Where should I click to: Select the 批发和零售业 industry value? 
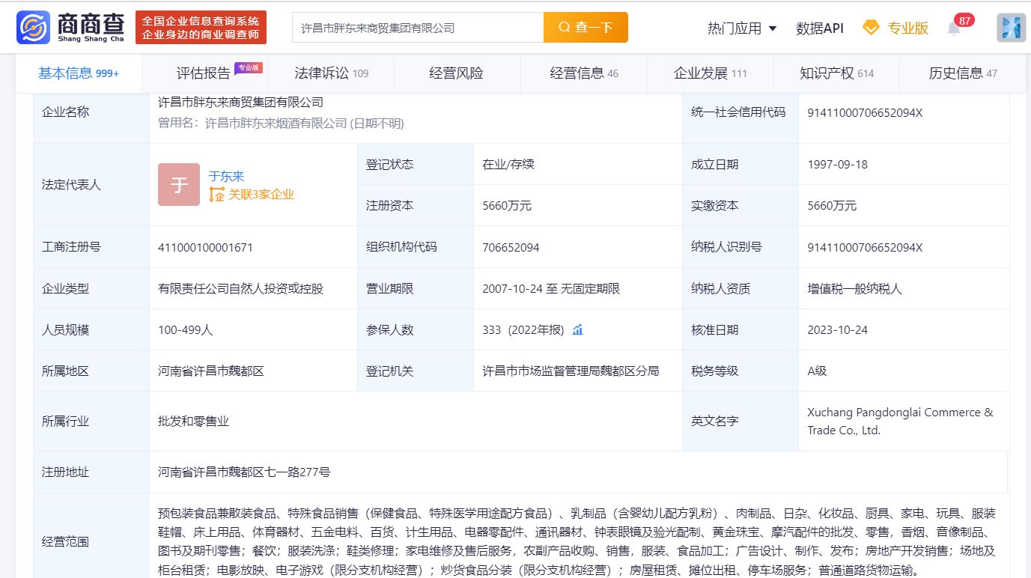193,422
